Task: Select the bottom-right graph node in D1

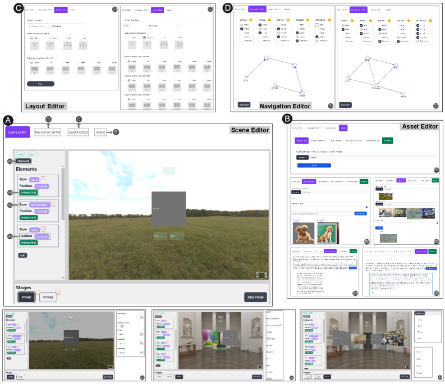Action: [x=302, y=93]
